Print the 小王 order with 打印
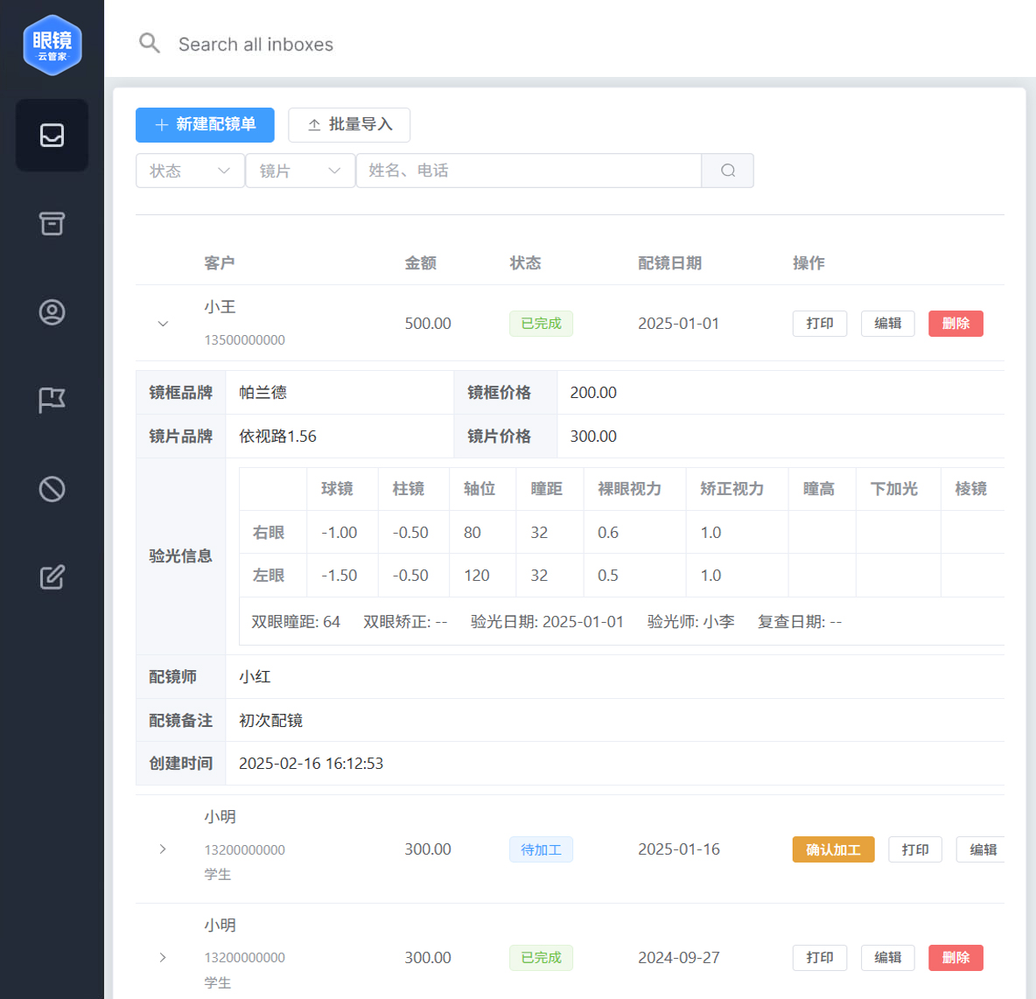Viewport: 1036px width, 999px height. pos(819,324)
